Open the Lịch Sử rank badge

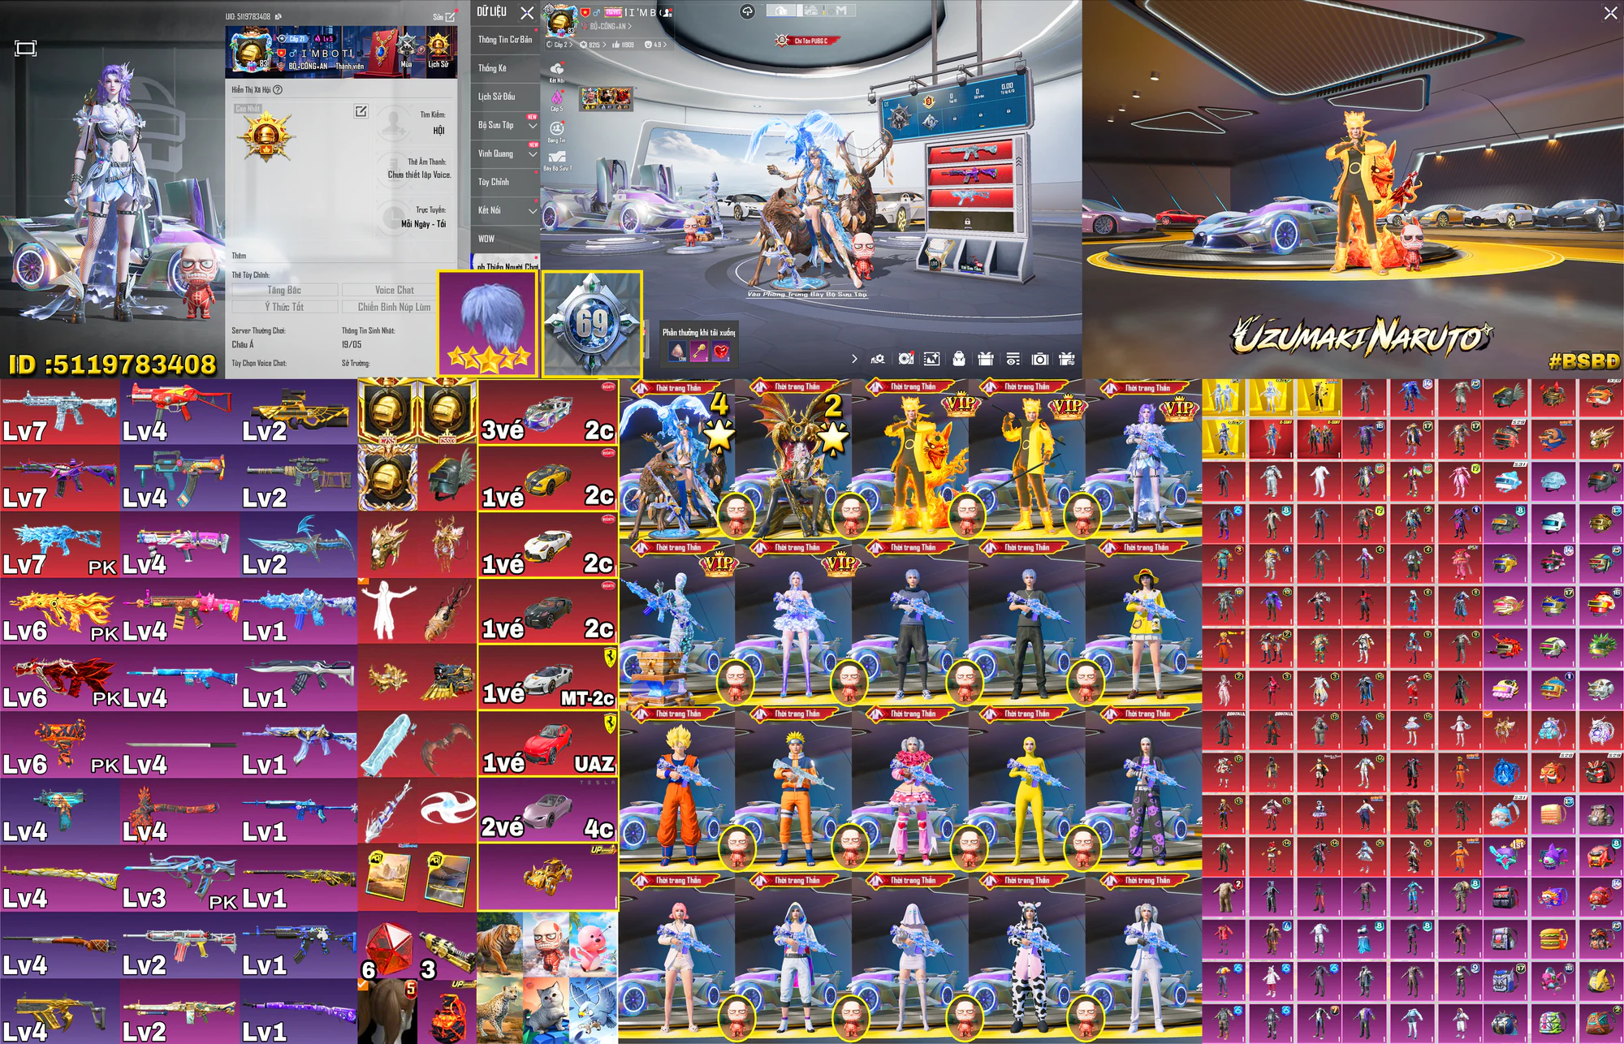pyautogui.click(x=438, y=50)
